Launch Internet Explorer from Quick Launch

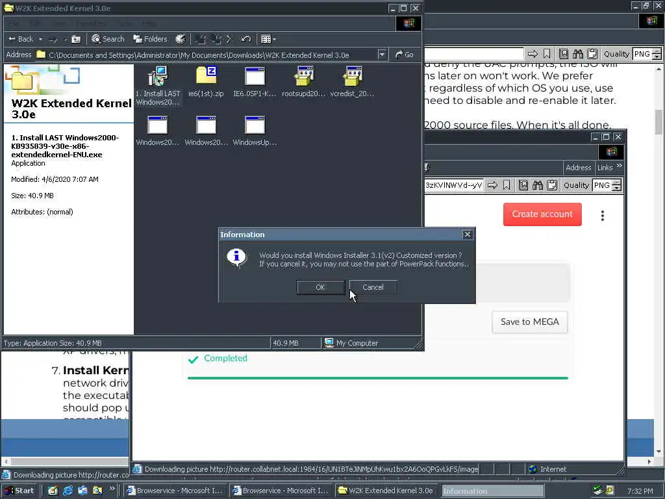click(x=68, y=491)
